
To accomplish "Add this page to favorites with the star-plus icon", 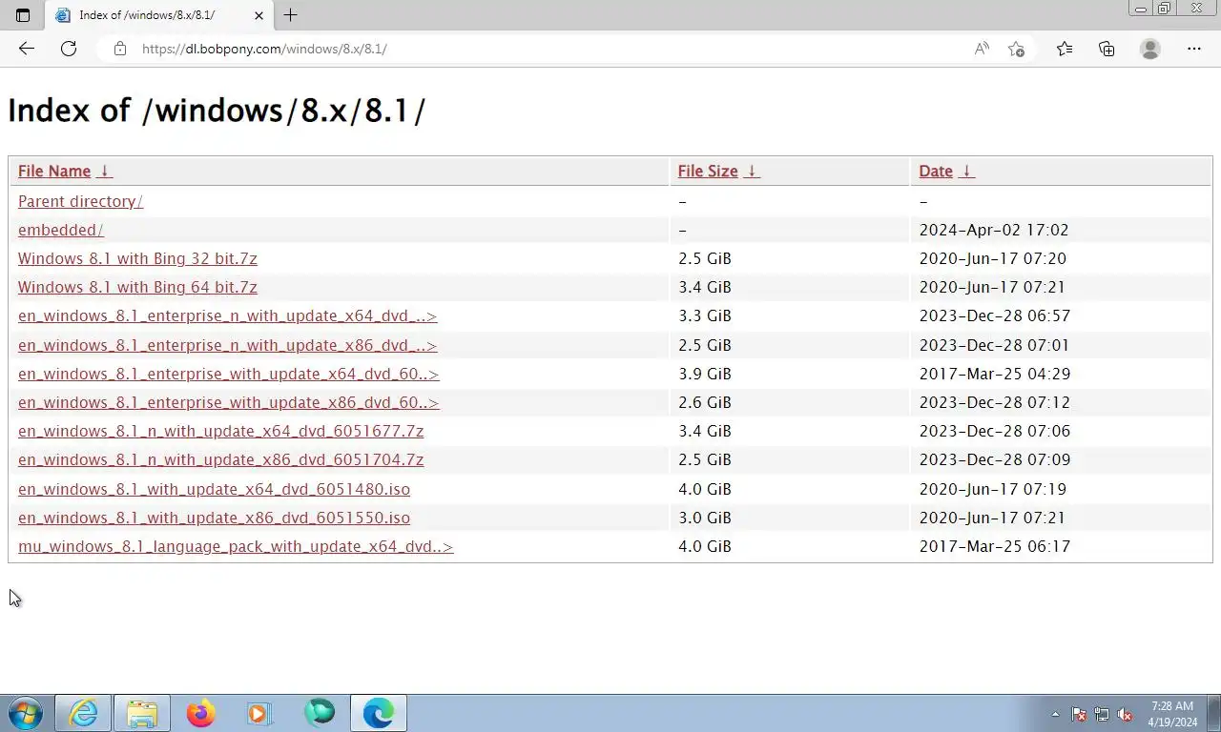I will (1016, 49).
